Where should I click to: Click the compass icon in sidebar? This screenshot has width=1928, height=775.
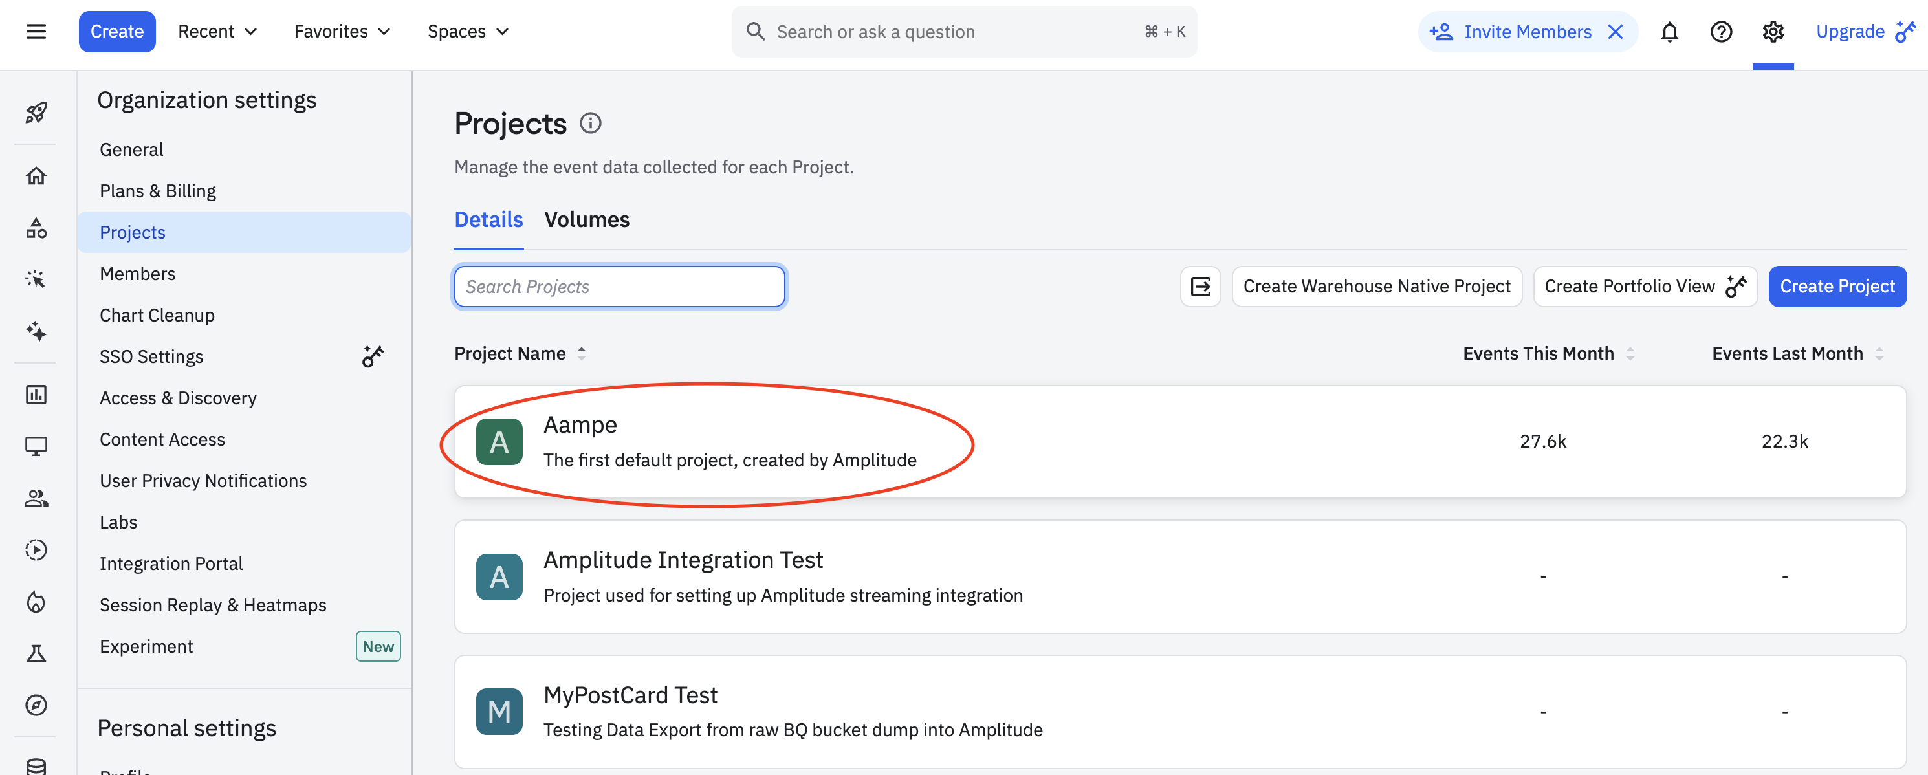tap(36, 704)
